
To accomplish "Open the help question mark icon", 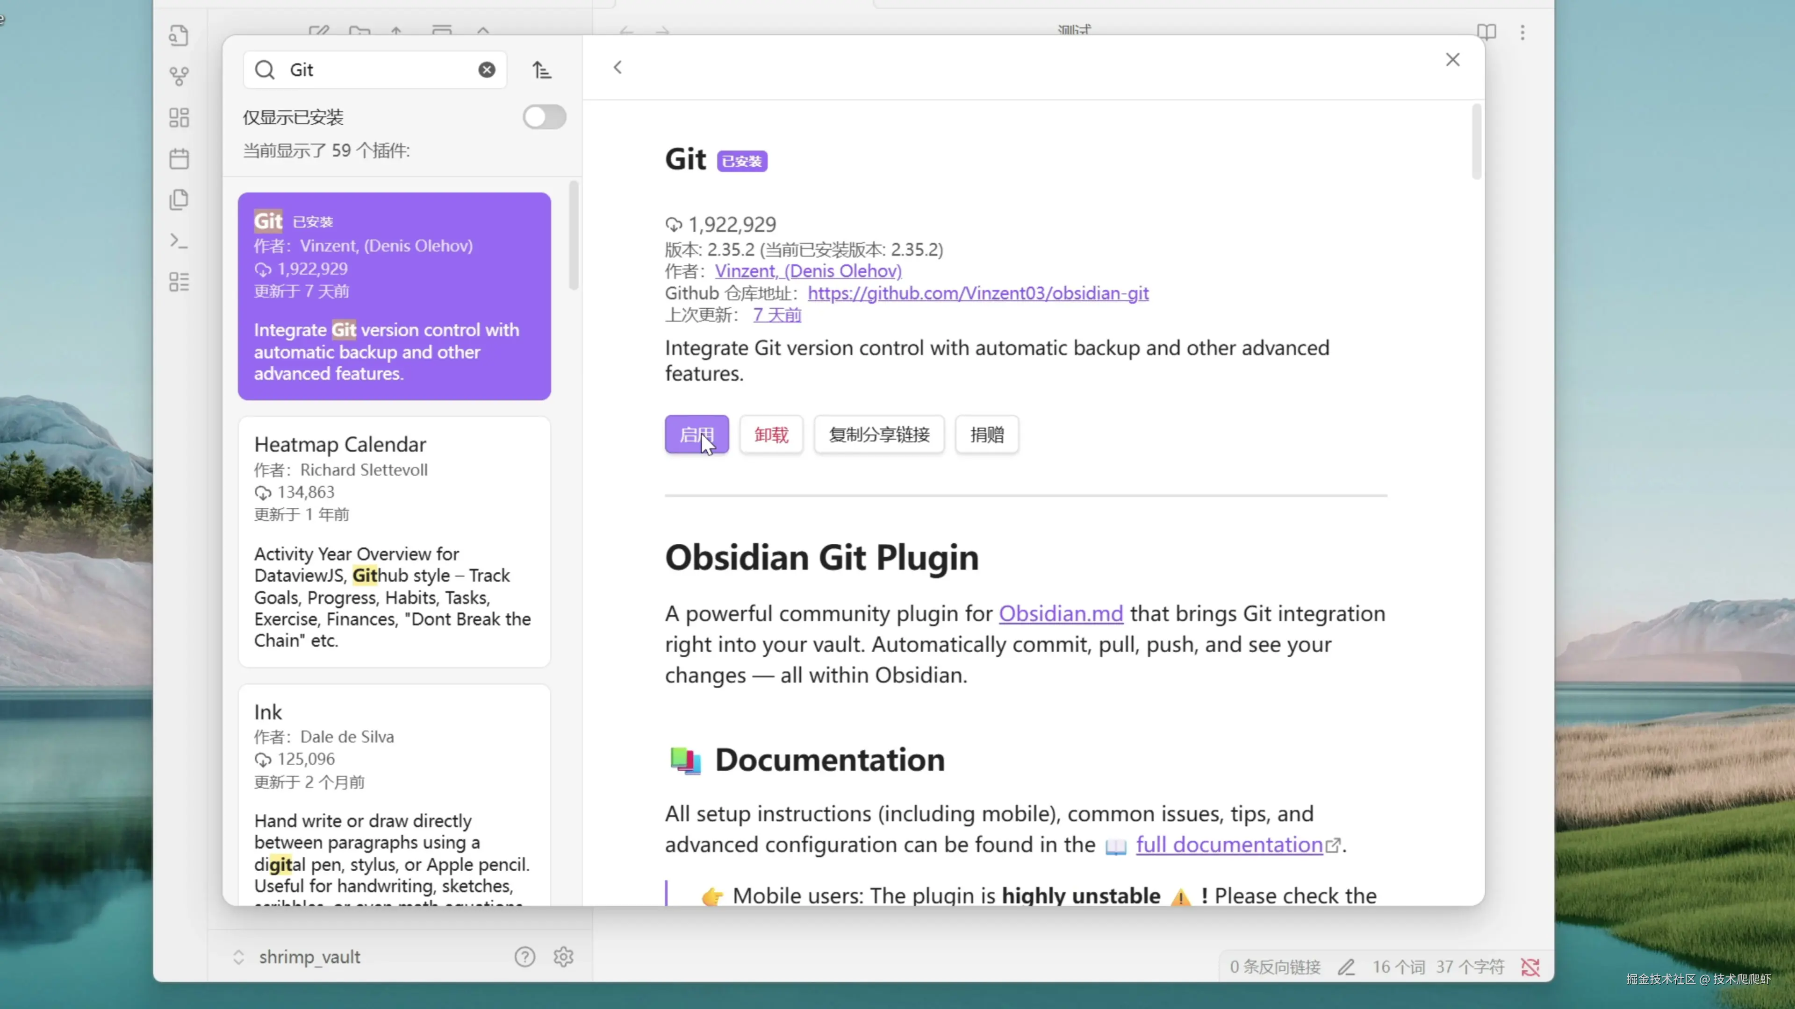I will coord(524,957).
